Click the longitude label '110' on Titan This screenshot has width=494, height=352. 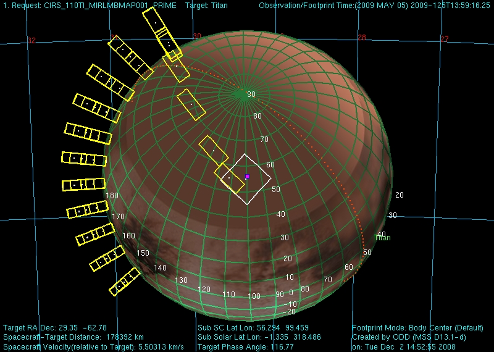[x=228, y=295]
